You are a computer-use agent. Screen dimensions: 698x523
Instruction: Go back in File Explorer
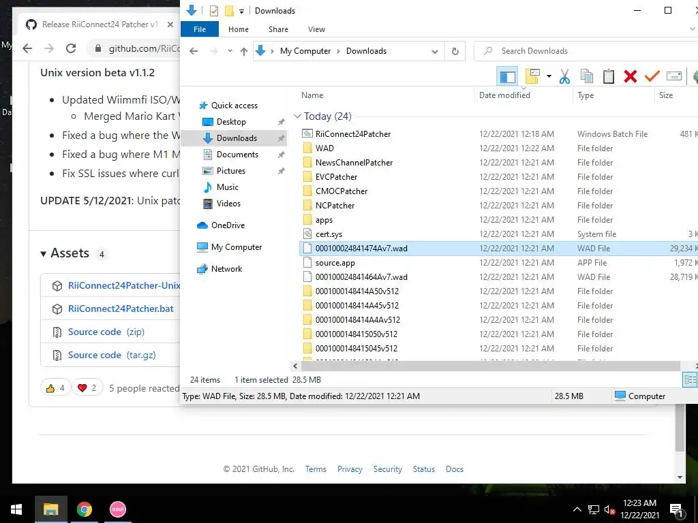(x=194, y=51)
